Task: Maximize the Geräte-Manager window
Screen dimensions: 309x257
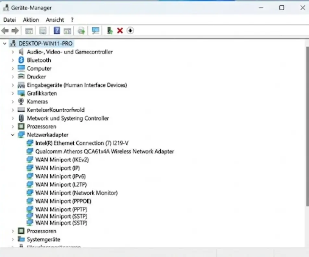Action: 282,8
